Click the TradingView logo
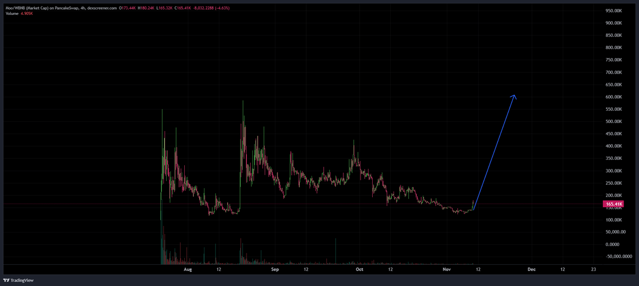639x286 pixels. [x=18, y=280]
